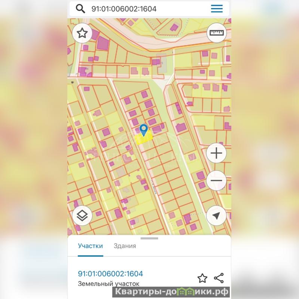Open the hamburger menu
Viewport: 299px width, 299px height.
pyautogui.click(x=217, y=9)
